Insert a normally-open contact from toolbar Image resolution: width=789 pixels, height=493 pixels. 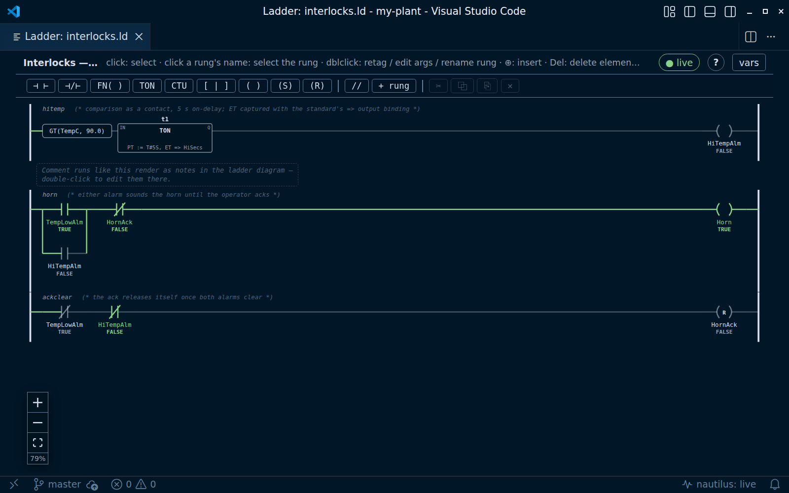[40, 86]
